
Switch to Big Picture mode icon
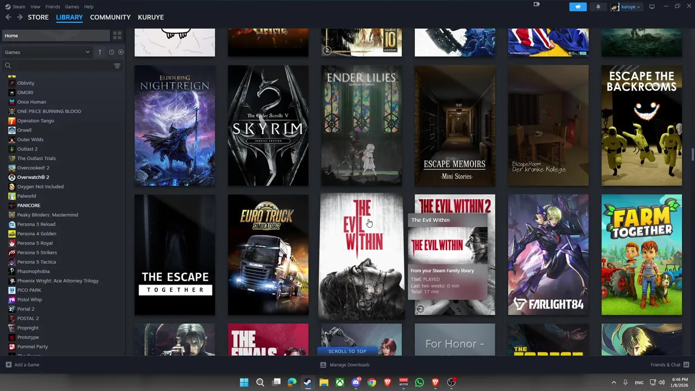(652, 7)
